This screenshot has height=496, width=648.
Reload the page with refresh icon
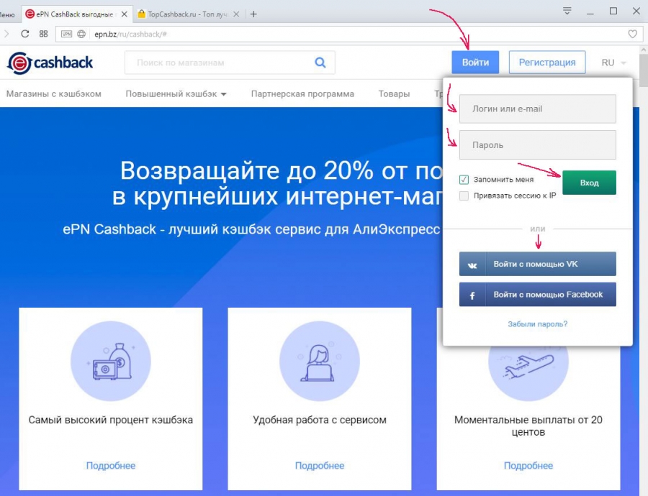24,34
